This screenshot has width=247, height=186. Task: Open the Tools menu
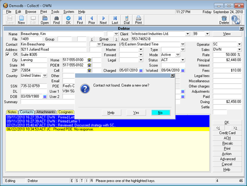[55, 12]
